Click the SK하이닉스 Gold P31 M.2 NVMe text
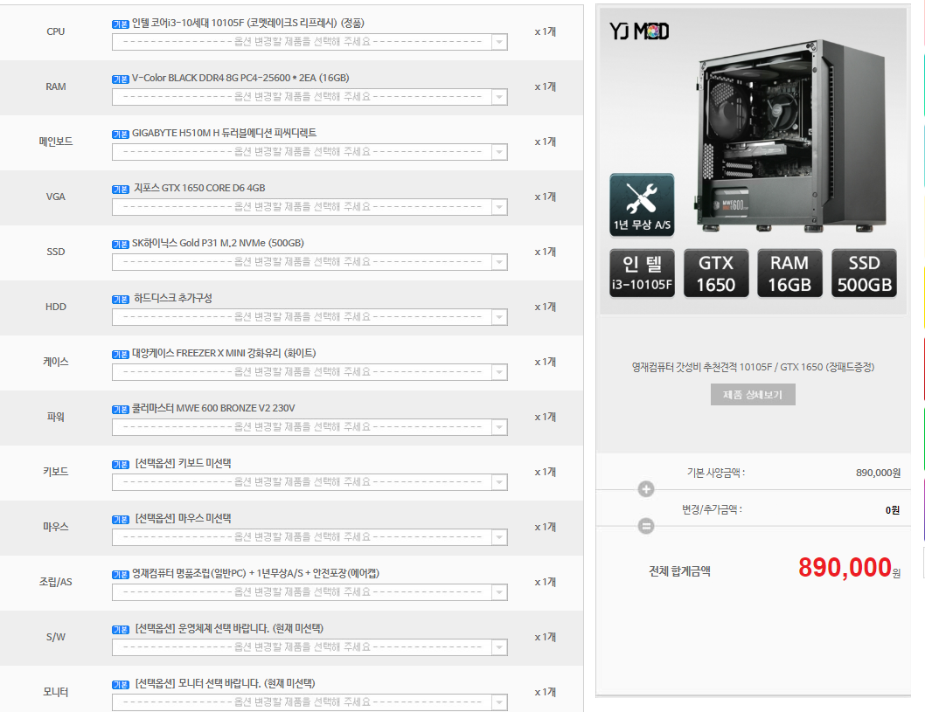Image resolution: width=925 pixels, height=712 pixels. (x=218, y=243)
